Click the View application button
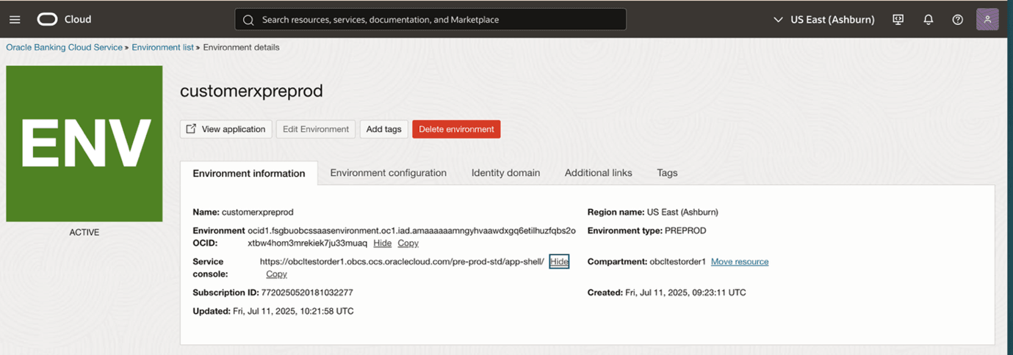This screenshot has height=355, width=1013. click(226, 129)
